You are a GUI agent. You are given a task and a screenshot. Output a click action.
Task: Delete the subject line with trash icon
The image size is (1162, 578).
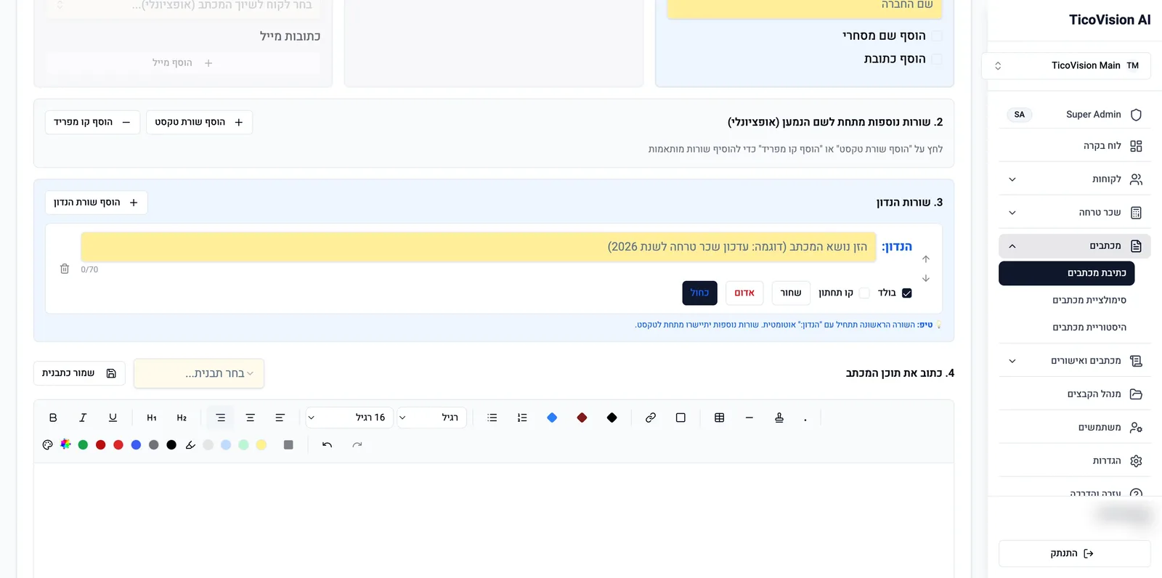coord(65,269)
